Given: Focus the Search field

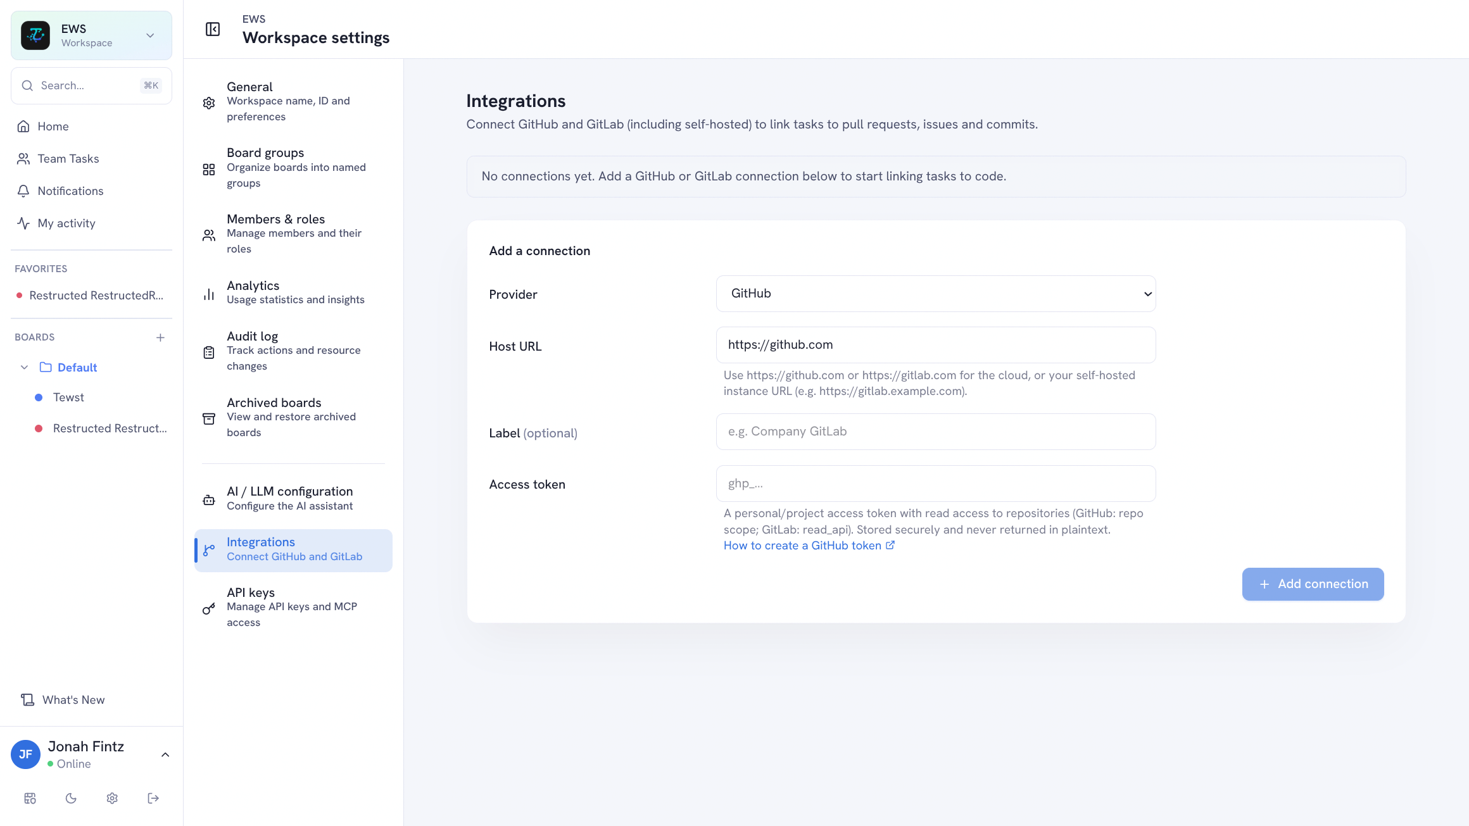Looking at the screenshot, I should coord(91,85).
